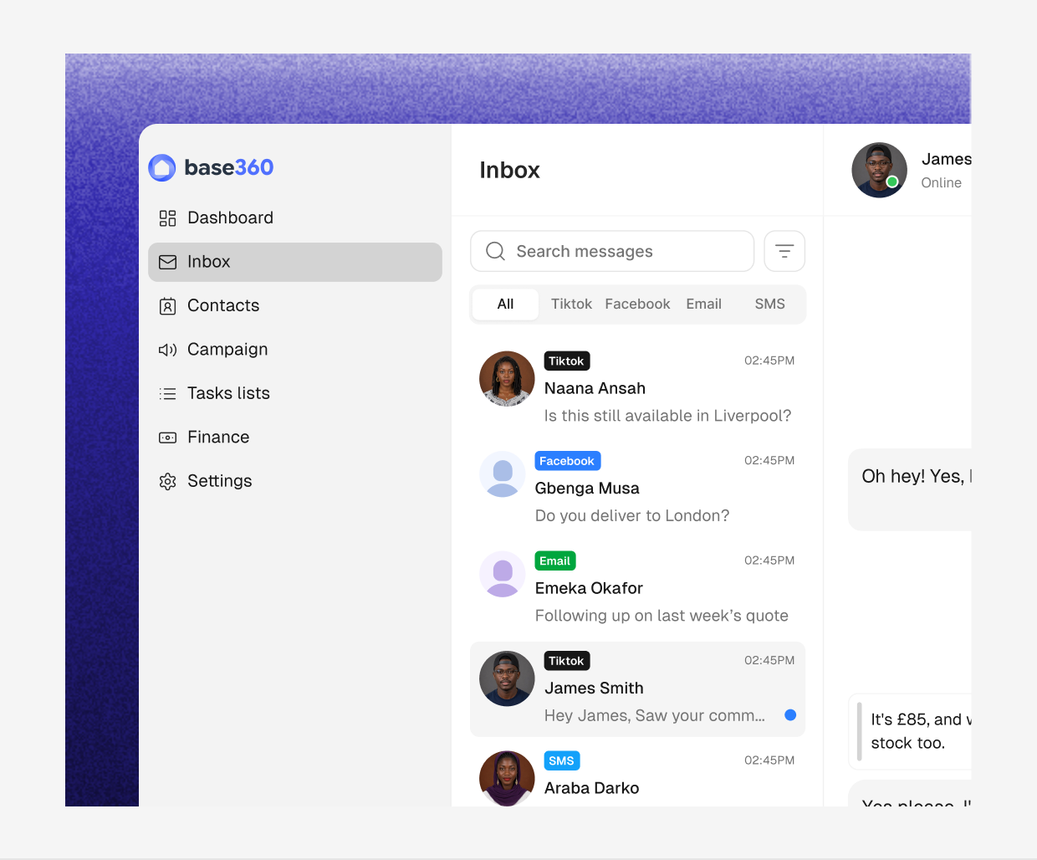1037x860 pixels.
Task: Click 02:45PM timestamp on Emeka Okafor's message
Action: coord(769,561)
